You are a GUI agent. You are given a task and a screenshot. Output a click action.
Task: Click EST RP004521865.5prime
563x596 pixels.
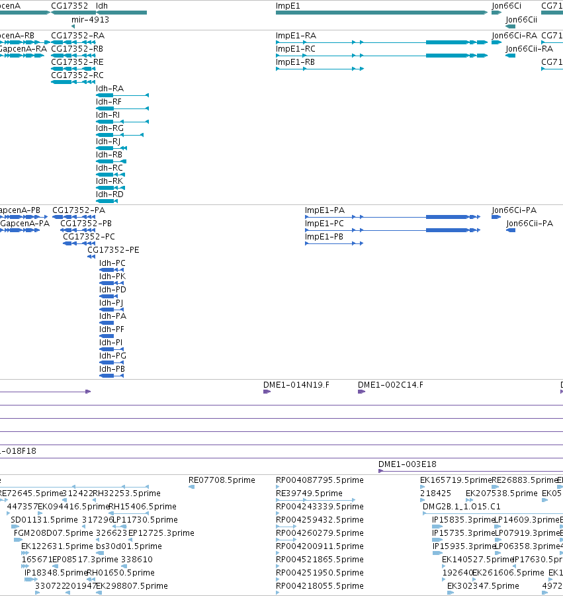click(320, 560)
